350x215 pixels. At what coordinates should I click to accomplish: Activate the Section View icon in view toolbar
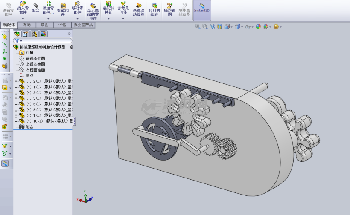219,26
